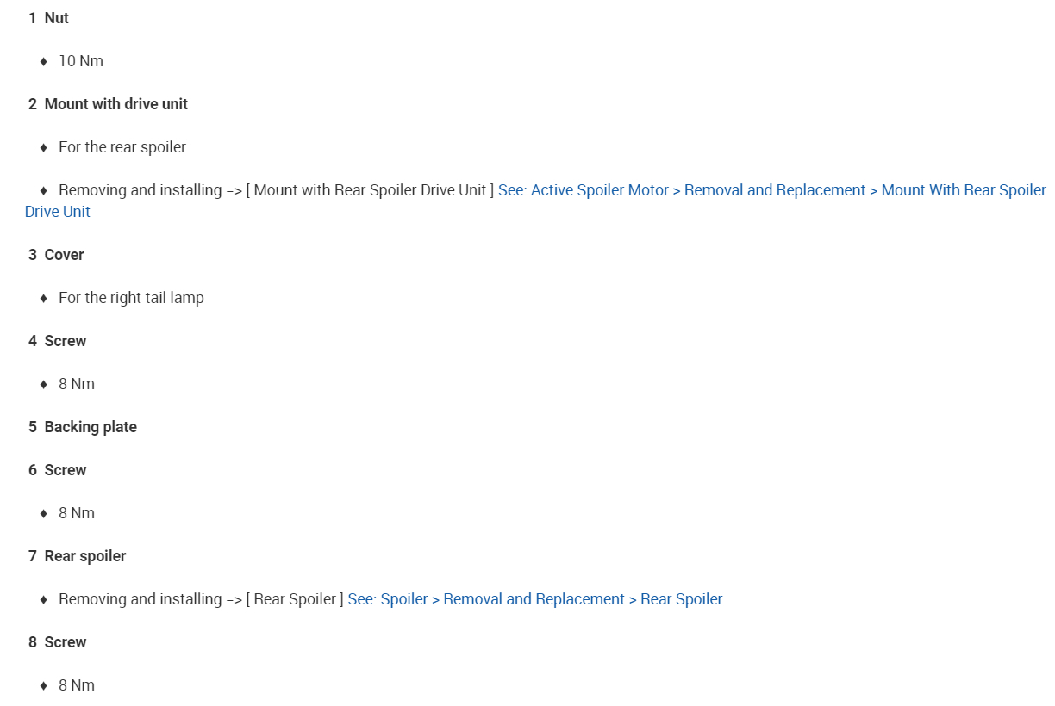This screenshot has height=706, width=1055.
Task: Click the '[ Mount with Rear Spoiler Drive Unit ]' text
Action: pyautogui.click(x=370, y=190)
